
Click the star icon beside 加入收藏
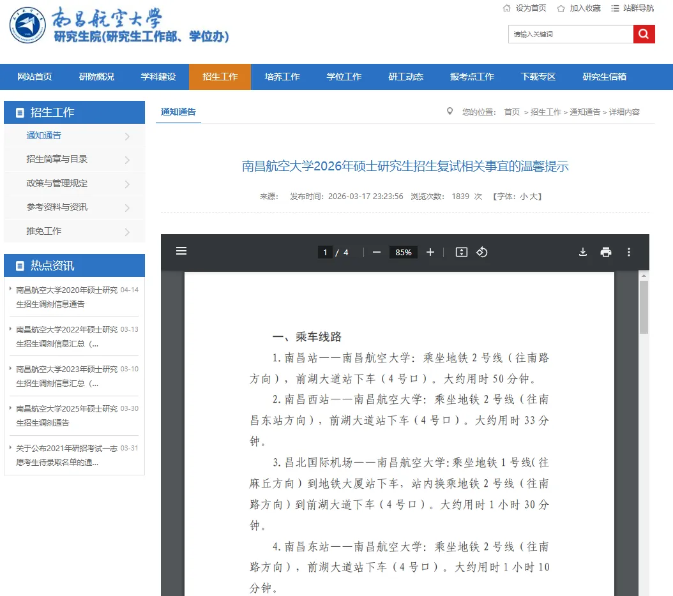561,8
